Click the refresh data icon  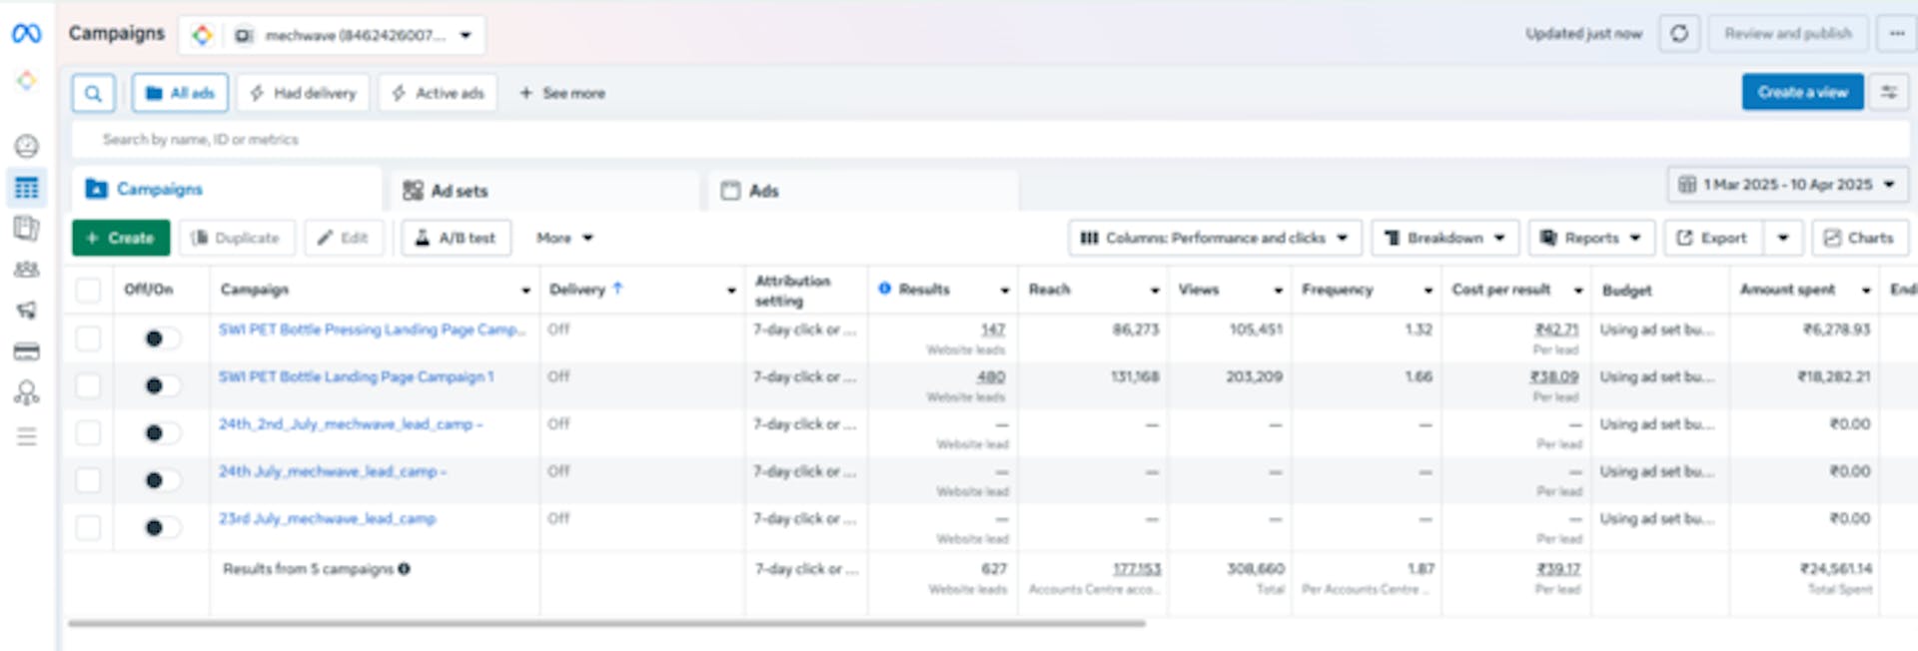coord(1679,34)
